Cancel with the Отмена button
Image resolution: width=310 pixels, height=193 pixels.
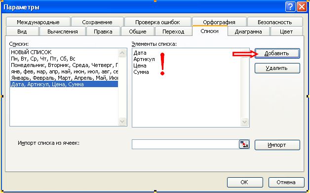click(x=286, y=182)
